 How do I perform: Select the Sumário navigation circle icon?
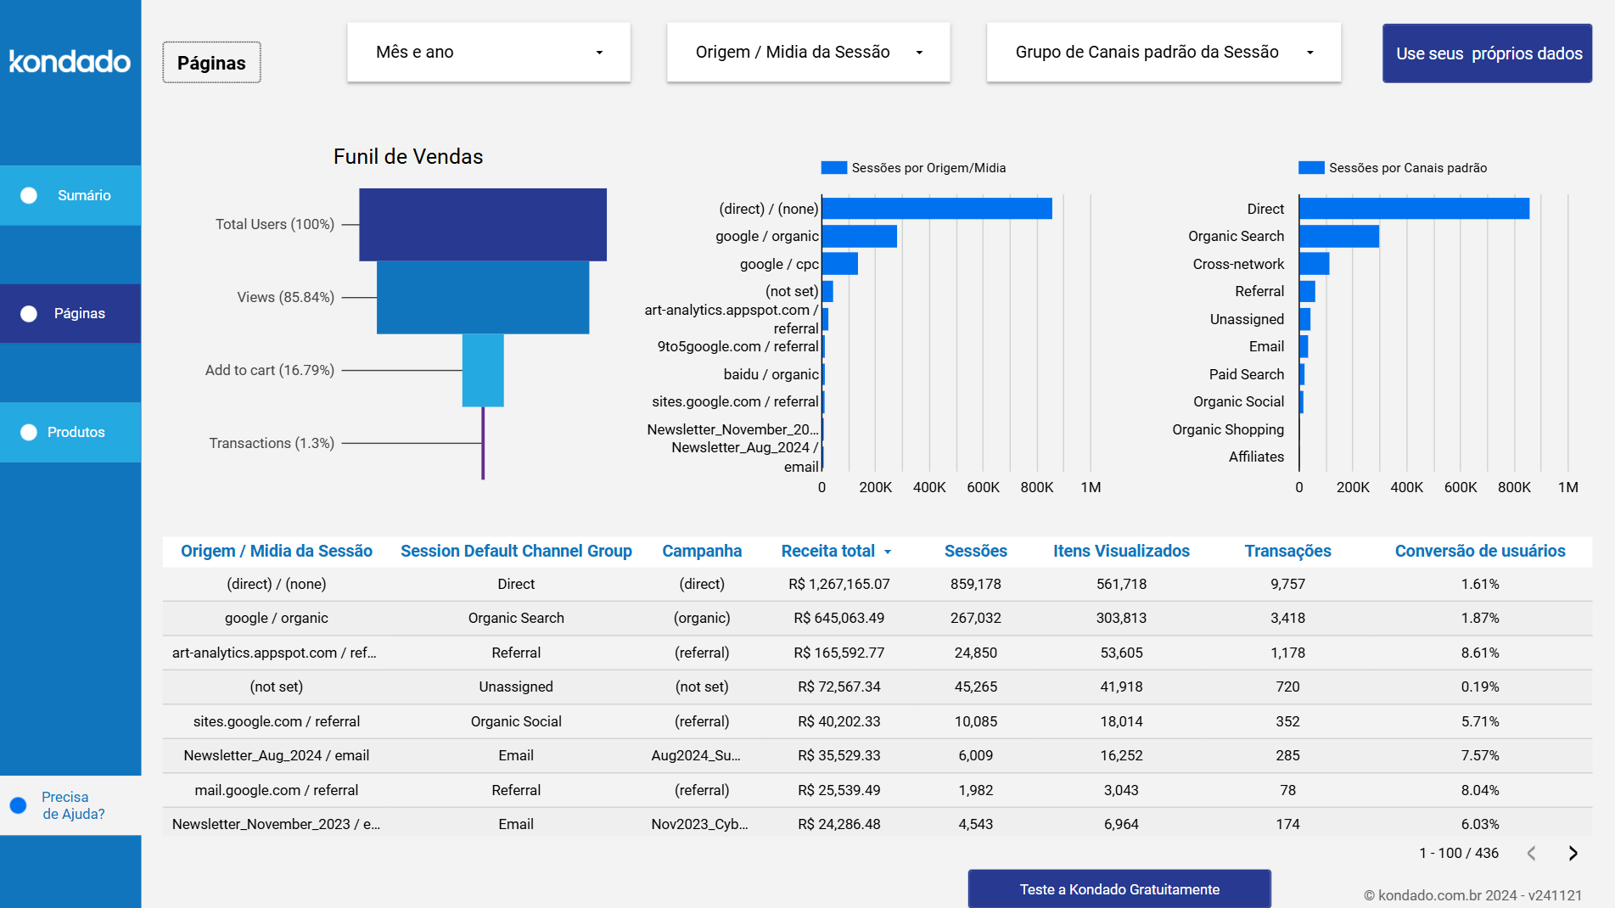click(x=30, y=195)
